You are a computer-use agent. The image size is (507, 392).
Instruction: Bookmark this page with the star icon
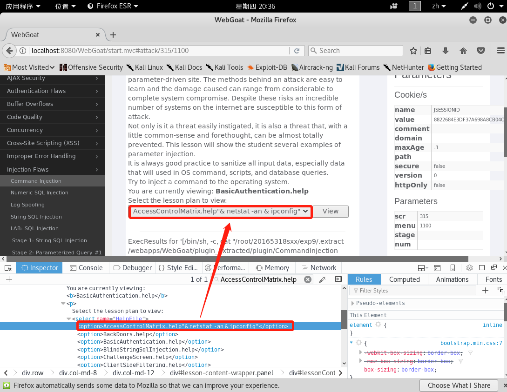413,51
